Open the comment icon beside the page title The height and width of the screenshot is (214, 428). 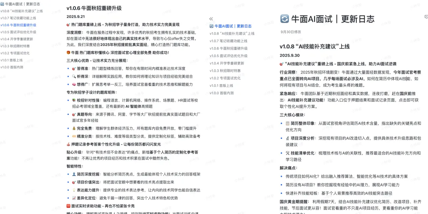point(426,17)
